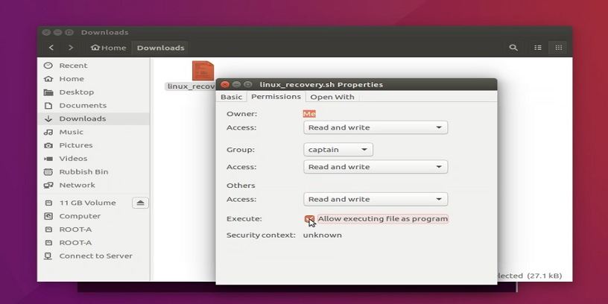Open Music folder in the sidebar

tap(72, 132)
